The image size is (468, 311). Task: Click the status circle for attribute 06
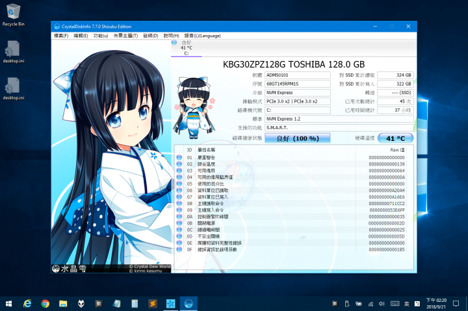coord(179,190)
